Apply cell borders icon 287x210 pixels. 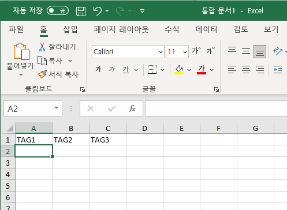coord(152,69)
